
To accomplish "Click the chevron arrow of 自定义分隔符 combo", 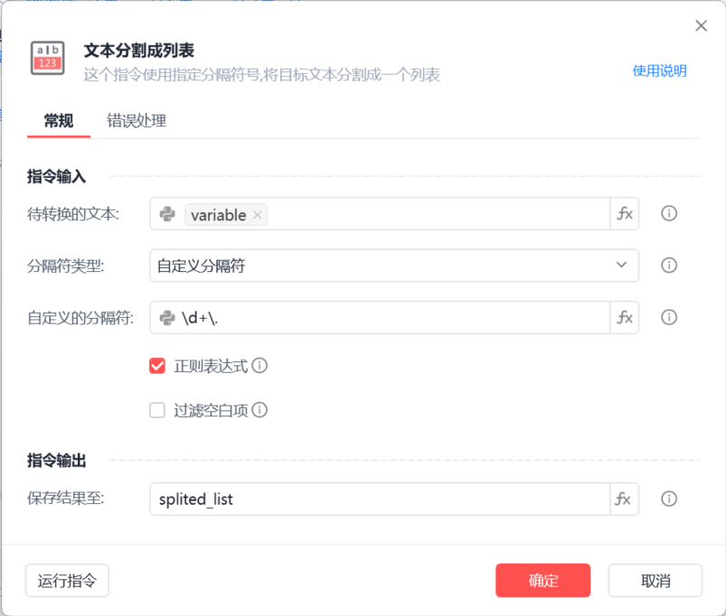I will point(621,265).
